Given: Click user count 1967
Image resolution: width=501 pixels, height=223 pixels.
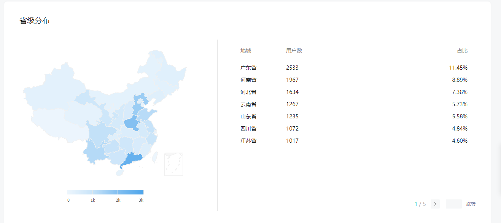Looking at the screenshot, I should coord(293,80).
